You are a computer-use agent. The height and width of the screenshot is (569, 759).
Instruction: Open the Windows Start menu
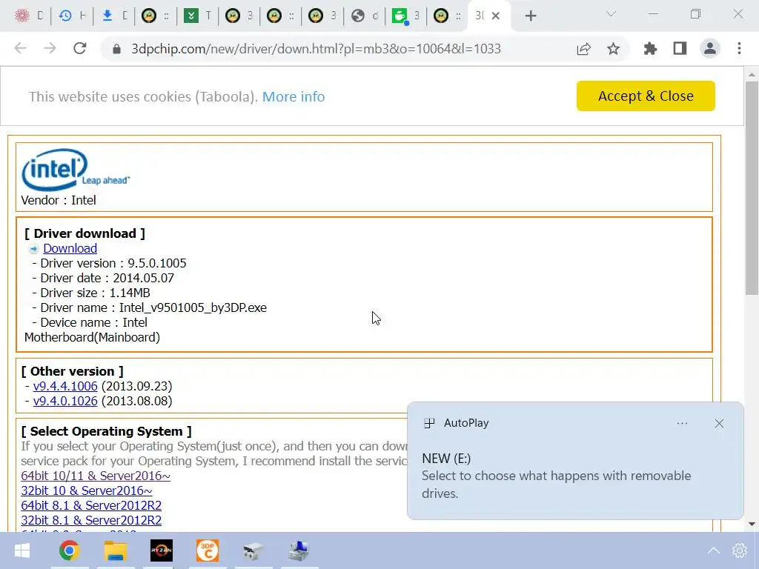click(22, 550)
